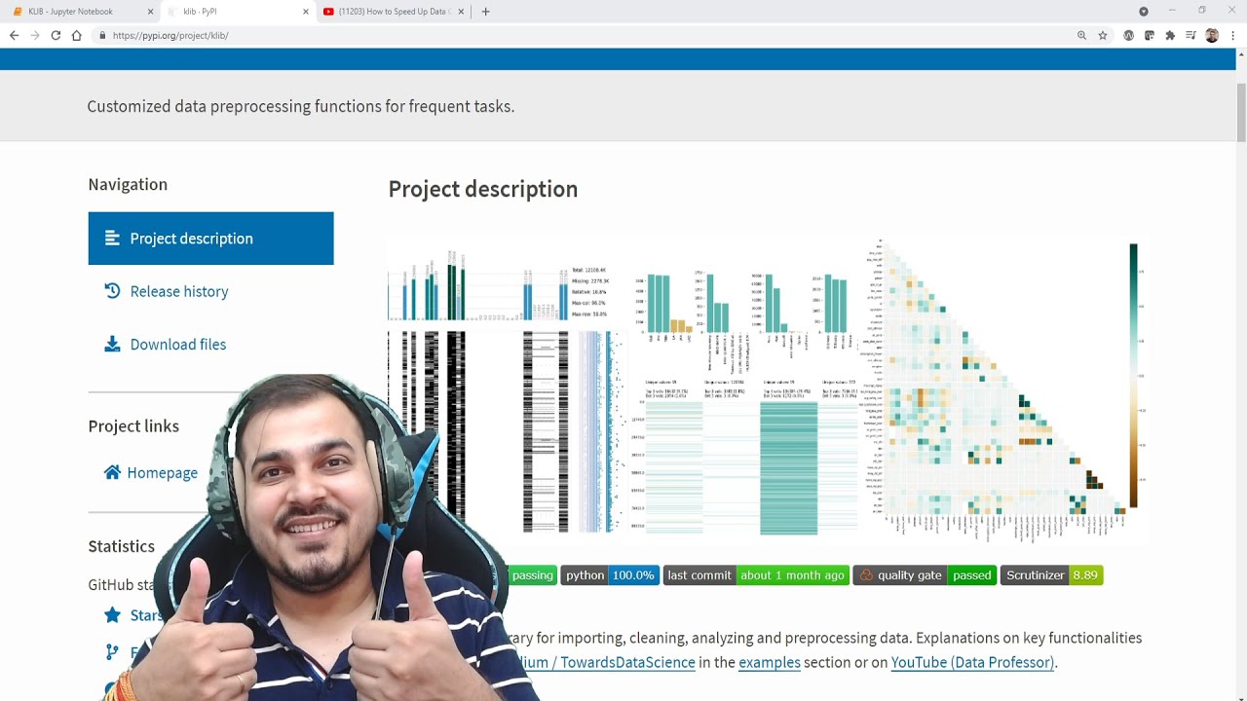This screenshot has width=1247, height=701.
Task: Open the waveform extension icon
Action: tap(1129, 35)
